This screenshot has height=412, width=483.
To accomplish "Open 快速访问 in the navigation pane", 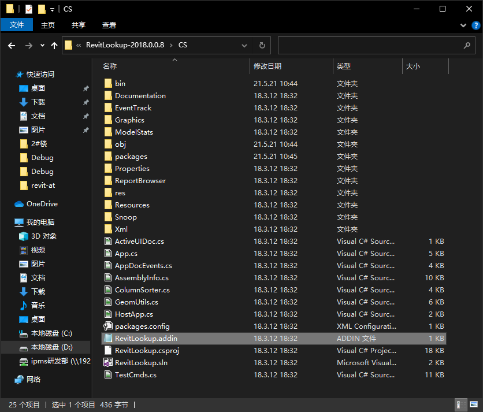I will coord(40,75).
